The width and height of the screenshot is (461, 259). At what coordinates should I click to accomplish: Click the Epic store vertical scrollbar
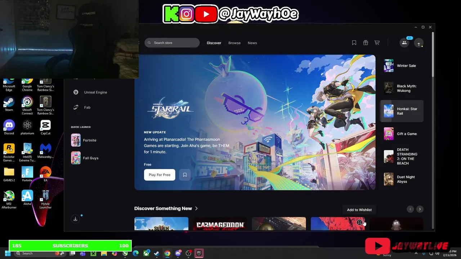point(433,54)
